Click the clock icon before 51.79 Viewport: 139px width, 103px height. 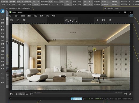coord(83,99)
